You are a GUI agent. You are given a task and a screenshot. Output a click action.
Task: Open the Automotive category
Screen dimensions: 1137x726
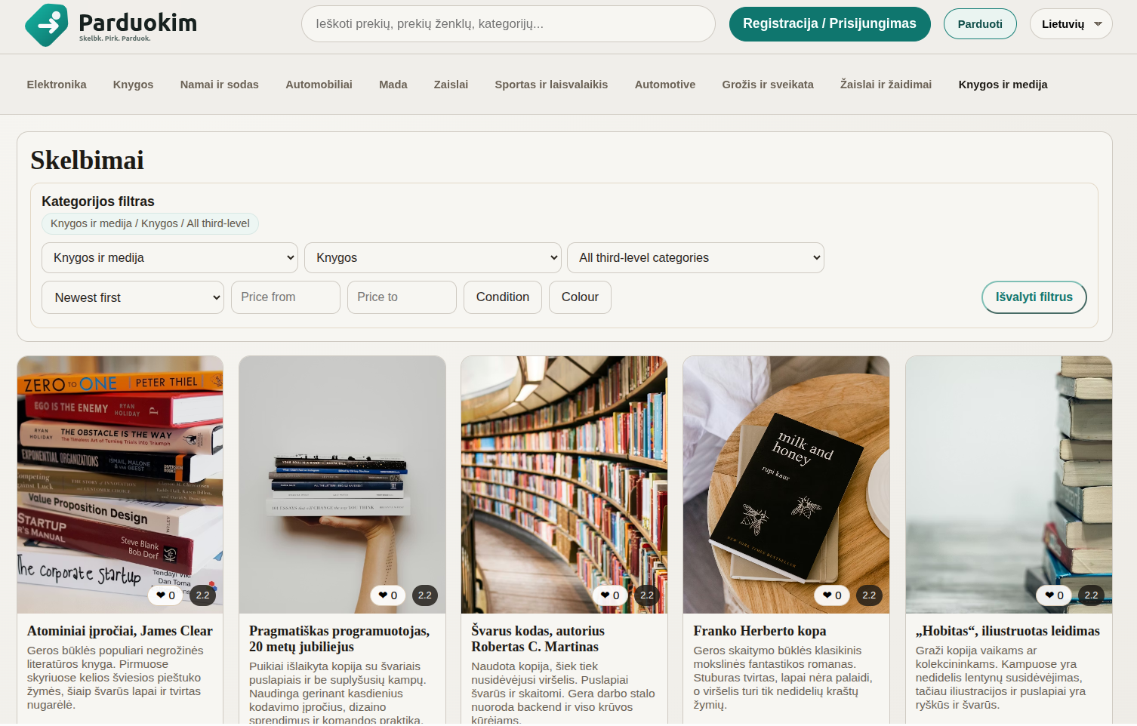pos(665,85)
